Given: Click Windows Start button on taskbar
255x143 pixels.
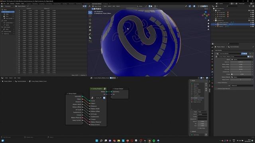Looking at the screenshot, I should click(x=97, y=141).
